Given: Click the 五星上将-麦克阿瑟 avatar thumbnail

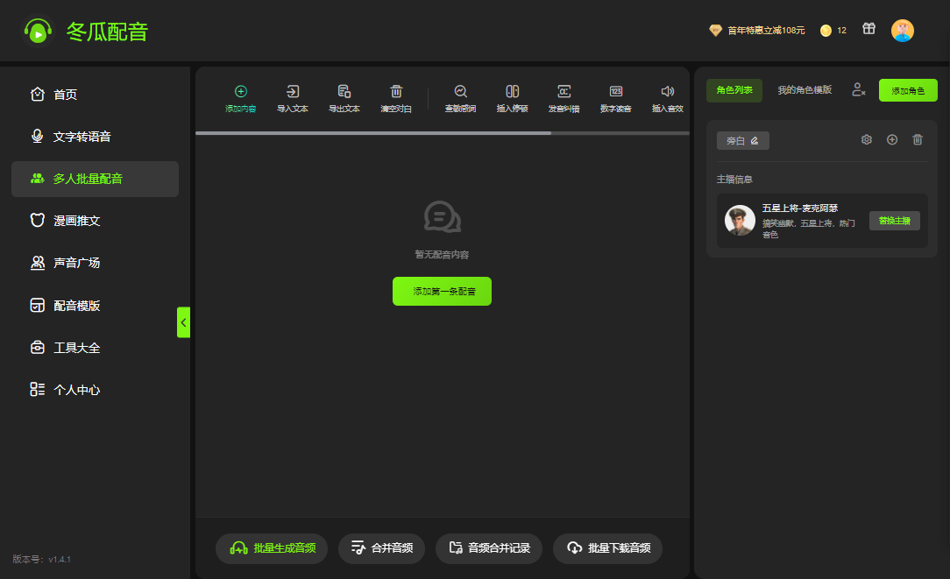Looking at the screenshot, I should [740, 221].
